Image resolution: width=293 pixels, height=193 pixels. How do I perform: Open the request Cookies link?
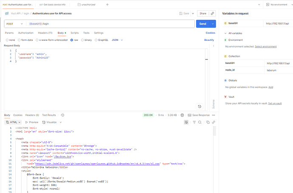pyautogui.click(x=210, y=33)
